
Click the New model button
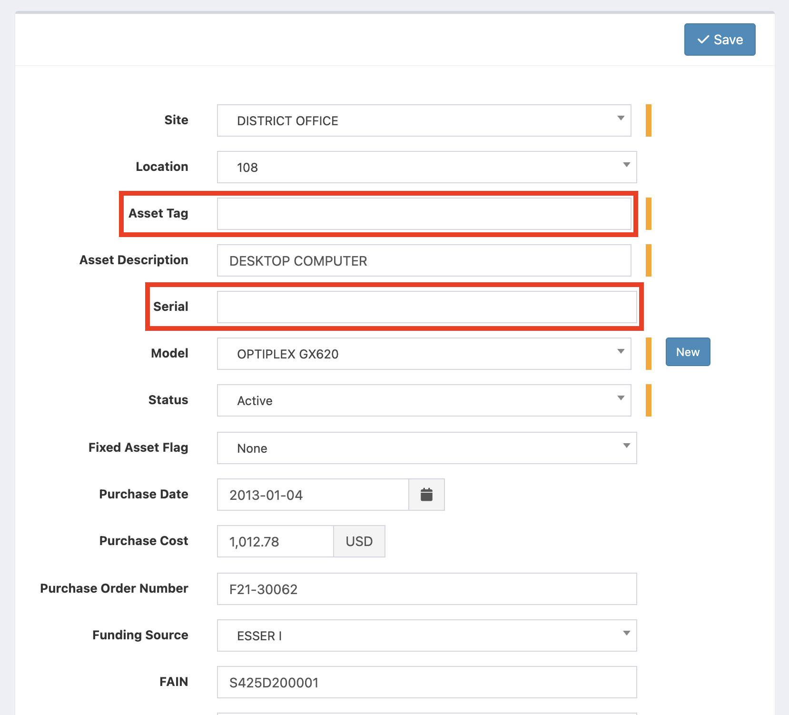[688, 352]
